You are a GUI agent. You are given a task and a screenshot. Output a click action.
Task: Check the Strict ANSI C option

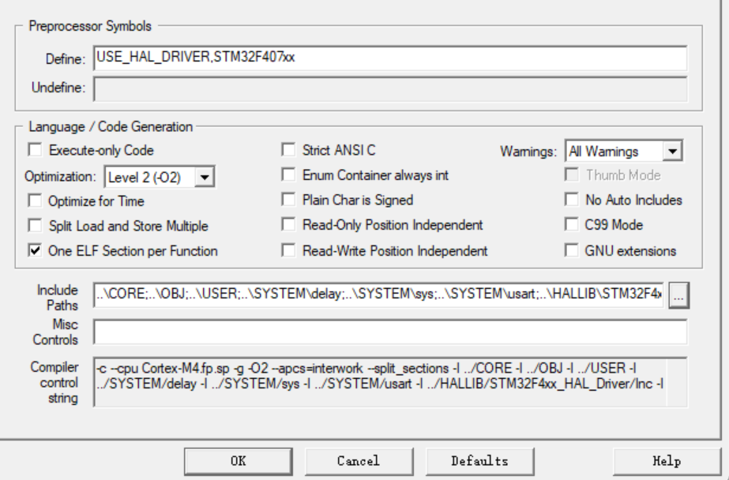pyautogui.click(x=288, y=150)
